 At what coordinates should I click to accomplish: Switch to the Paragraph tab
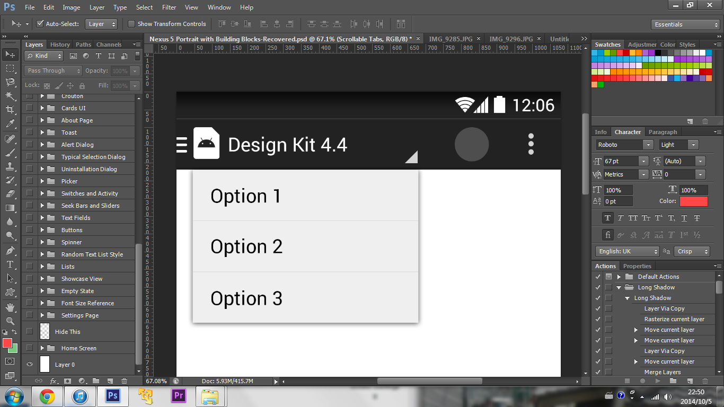click(663, 132)
